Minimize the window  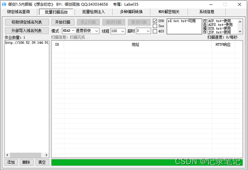[211, 4]
